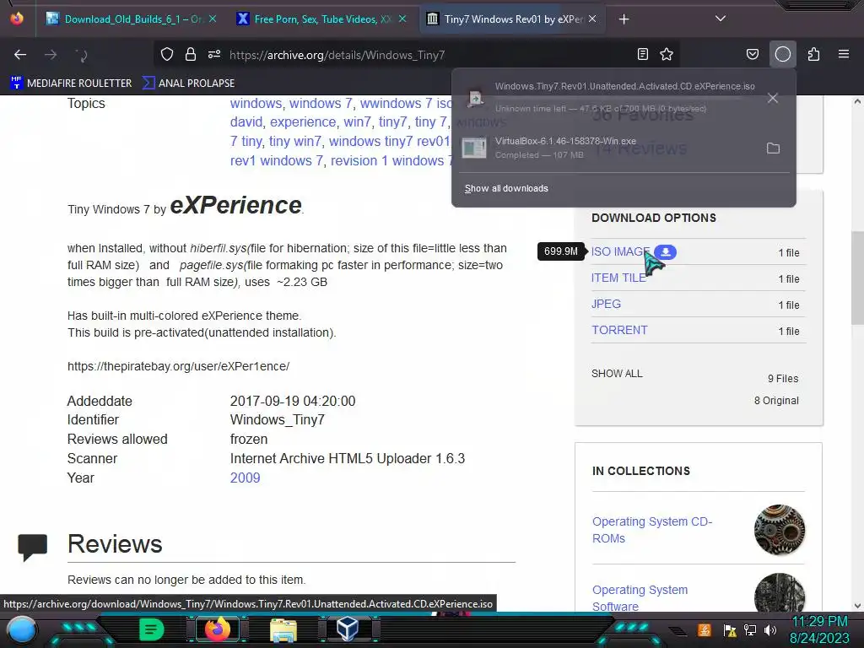Open the 'windows 7' topic link

321,103
